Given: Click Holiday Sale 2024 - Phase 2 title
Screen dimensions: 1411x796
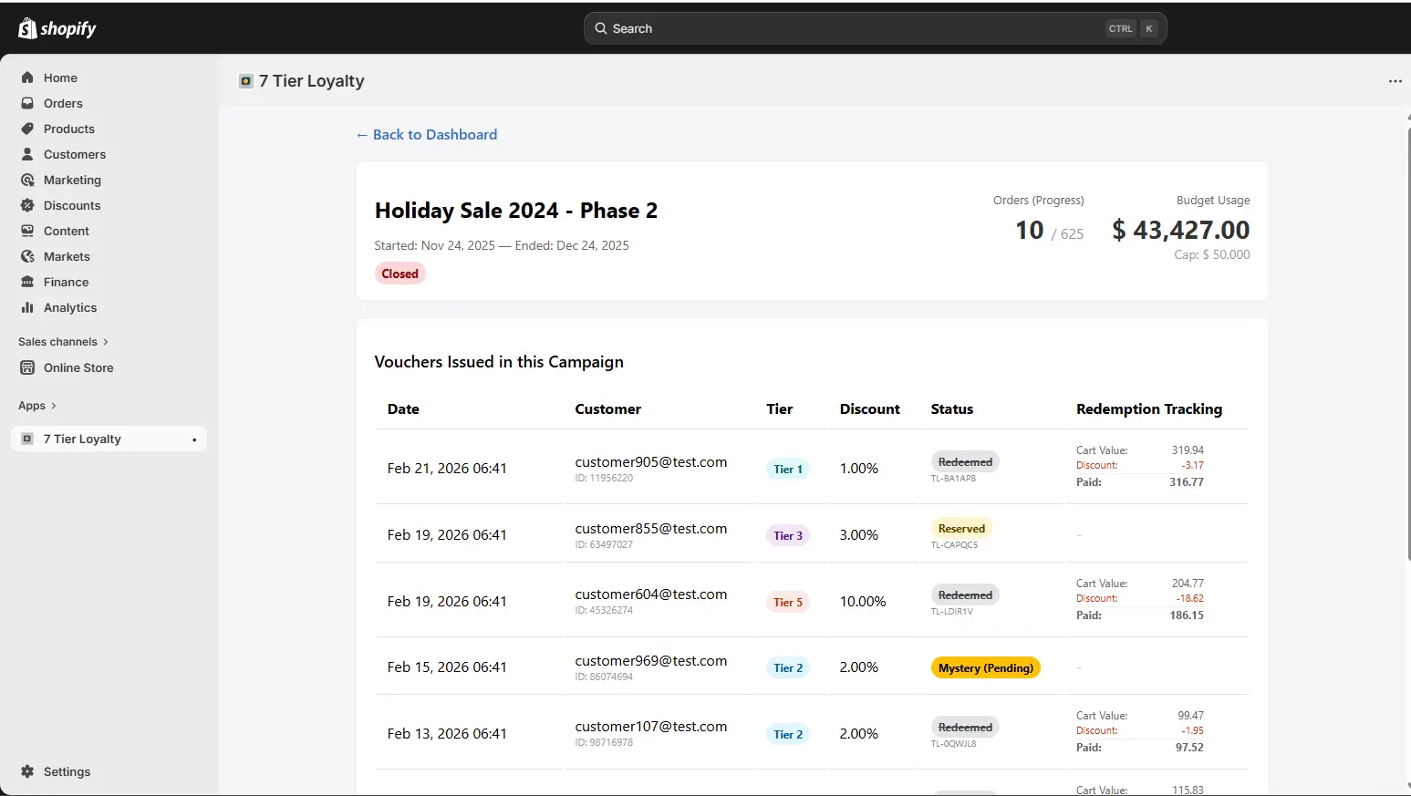Looking at the screenshot, I should pyautogui.click(x=516, y=211).
